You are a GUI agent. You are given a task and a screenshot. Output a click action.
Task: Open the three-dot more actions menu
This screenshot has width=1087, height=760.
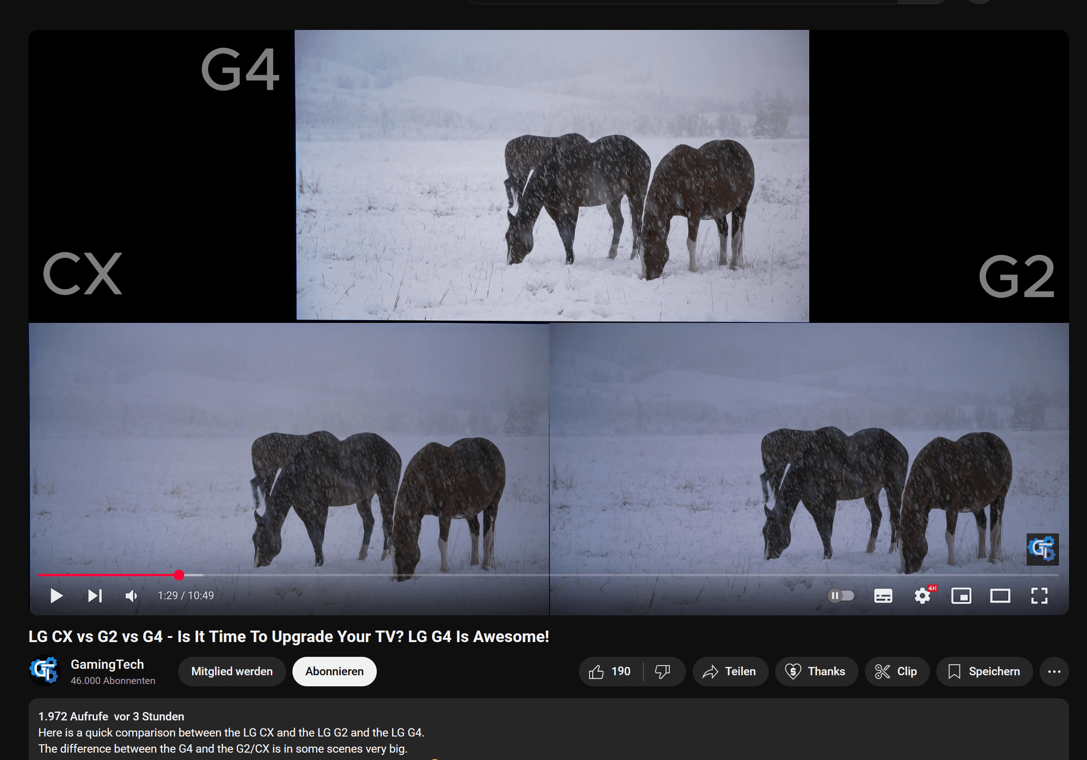pos(1054,672)
